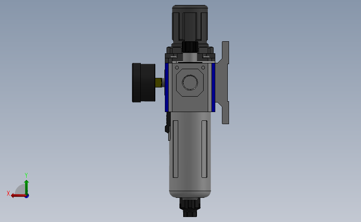Screen dimensions: 361x222
Task: Click the red X axis of the orientation triad
Action: click(18, 196)
